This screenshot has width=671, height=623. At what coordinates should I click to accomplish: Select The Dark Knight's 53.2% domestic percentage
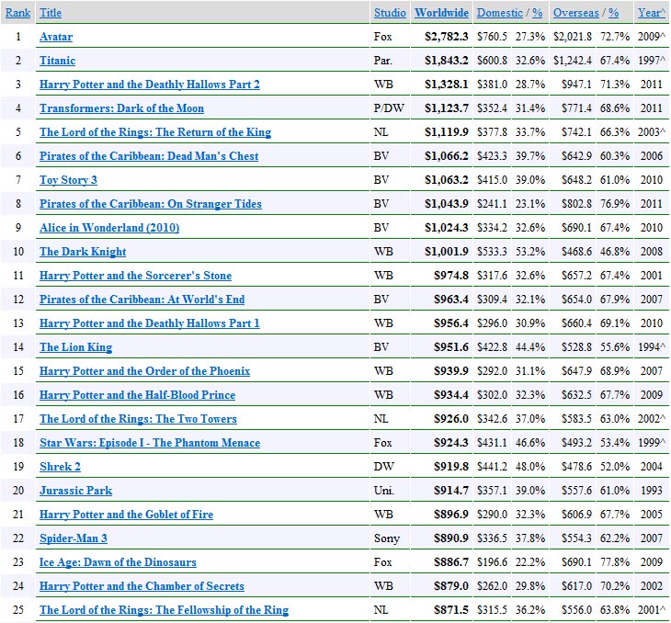(530, 252)
